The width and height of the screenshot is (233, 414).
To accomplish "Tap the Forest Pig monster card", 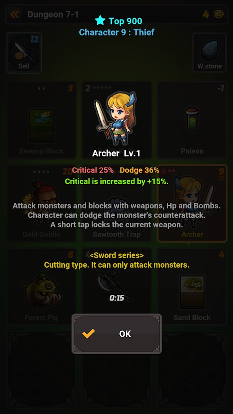I will 41,286.
